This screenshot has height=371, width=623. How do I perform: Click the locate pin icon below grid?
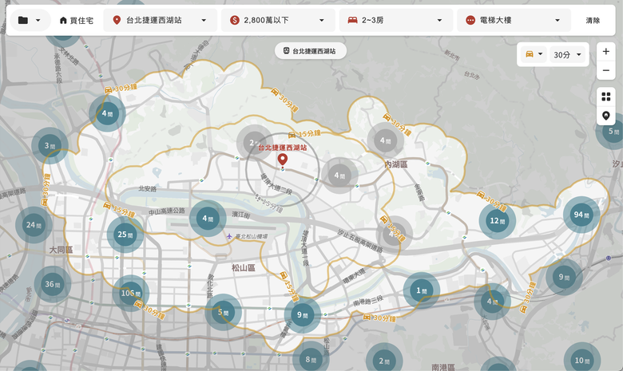[x=606, y=116]
